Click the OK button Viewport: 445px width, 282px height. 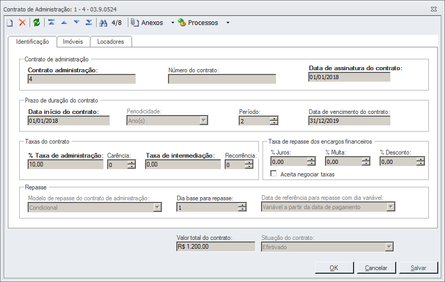tap(334, 268)
